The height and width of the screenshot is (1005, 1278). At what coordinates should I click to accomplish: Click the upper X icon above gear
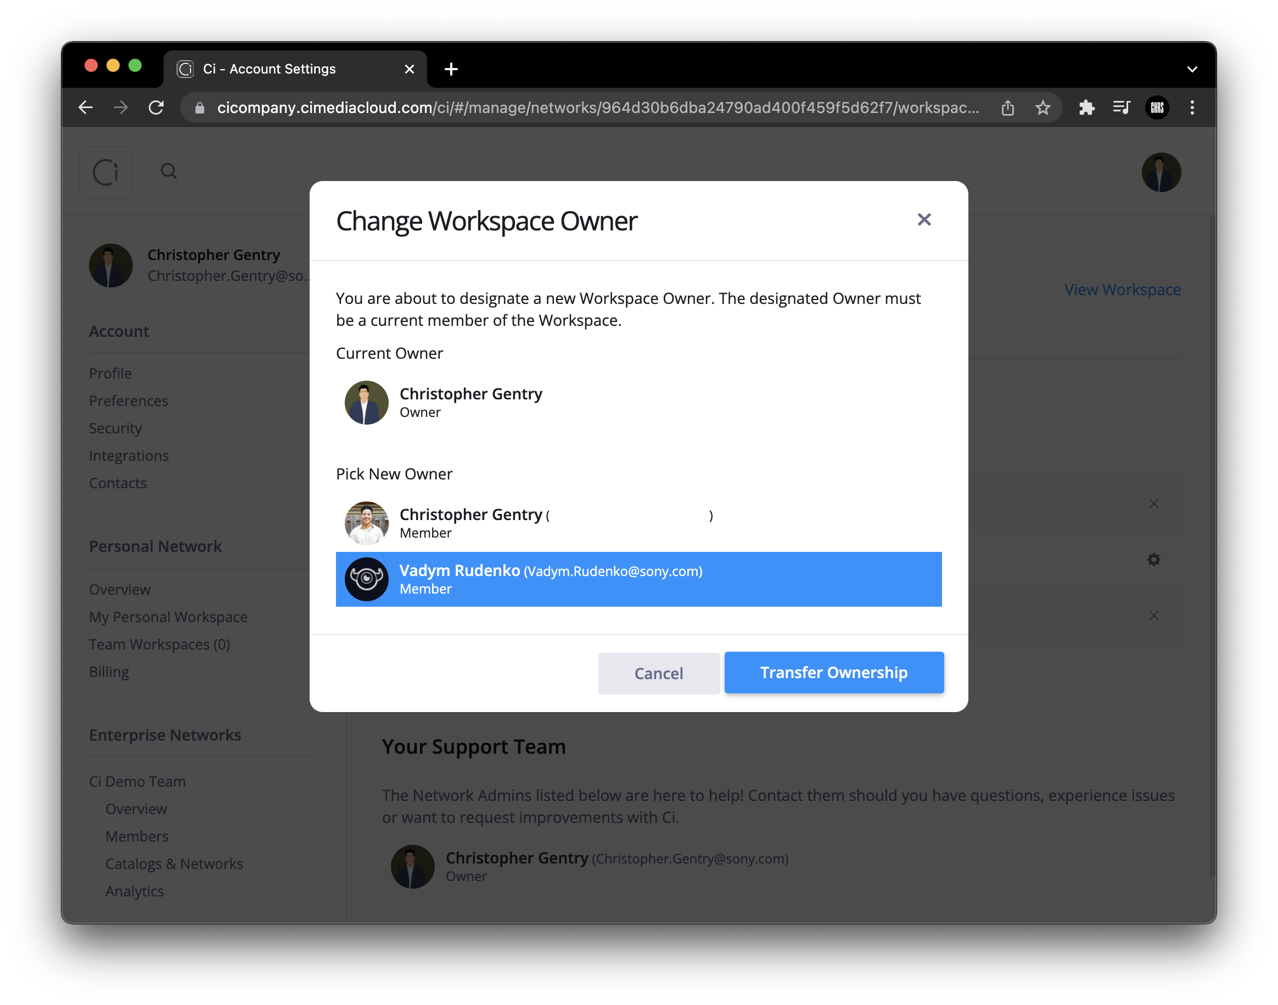[1153, 504]
